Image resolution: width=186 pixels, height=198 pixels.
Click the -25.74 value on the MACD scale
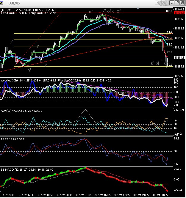point(178,190)
